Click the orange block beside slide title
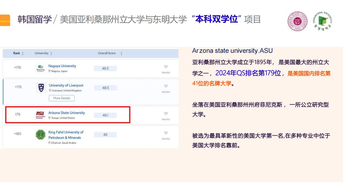 tap(5, 20)
